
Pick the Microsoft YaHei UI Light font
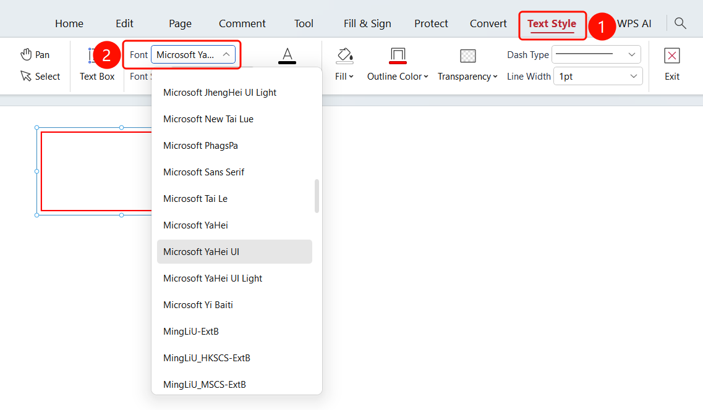click(234, 278)
